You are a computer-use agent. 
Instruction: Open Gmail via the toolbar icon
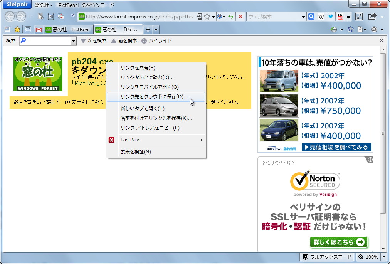tap(39, 29)
